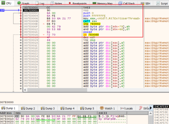Select stack address 04CAF570
Image resolution: width=169 pixels, height=124 pixels.
coord(161,115)
